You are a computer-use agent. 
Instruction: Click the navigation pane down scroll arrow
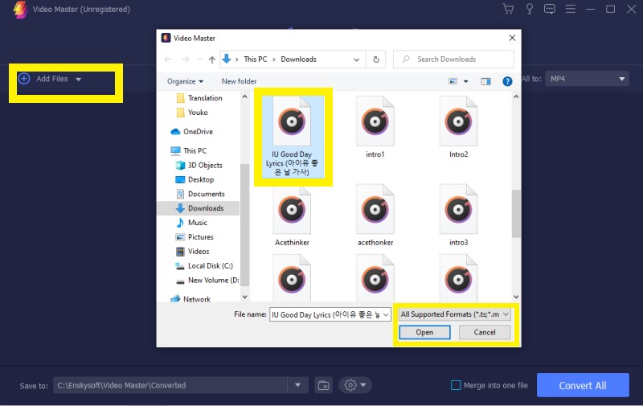pyautogui.click(x=245, y=297)
